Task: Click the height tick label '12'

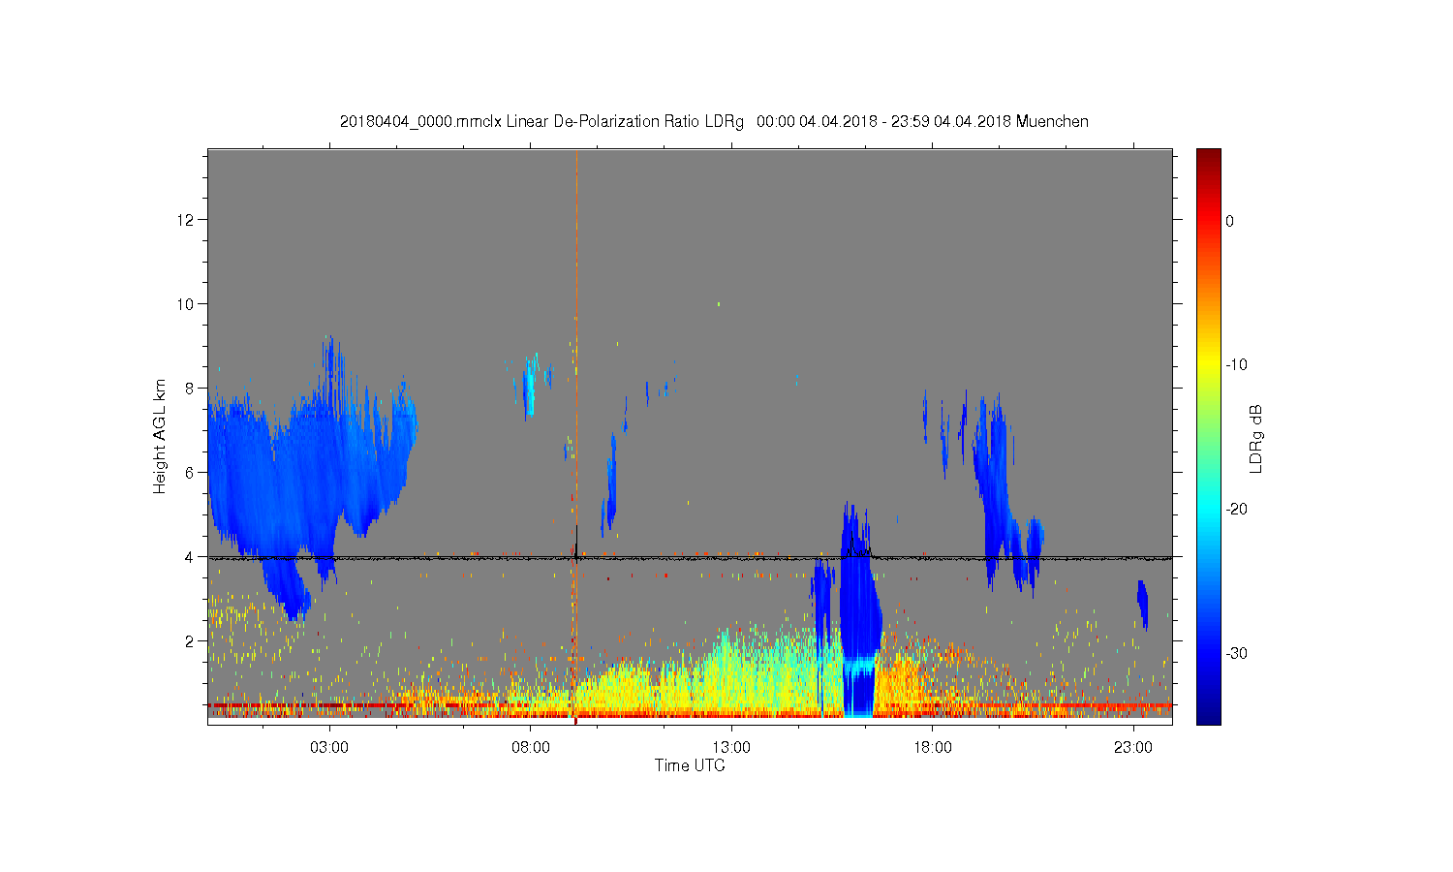Action: coord(187,220)
